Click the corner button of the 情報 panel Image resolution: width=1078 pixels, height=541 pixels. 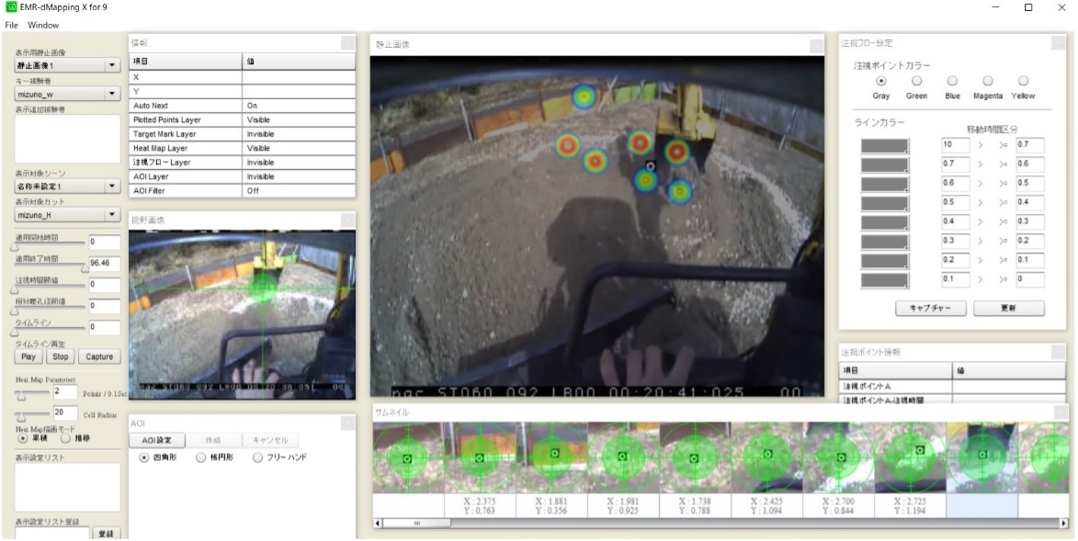tap(347, 42)
